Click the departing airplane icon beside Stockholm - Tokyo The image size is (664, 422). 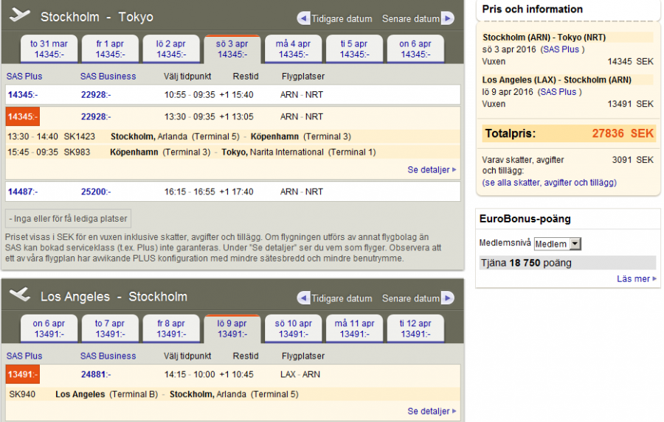pyautogui.click(x=20, y=15)
